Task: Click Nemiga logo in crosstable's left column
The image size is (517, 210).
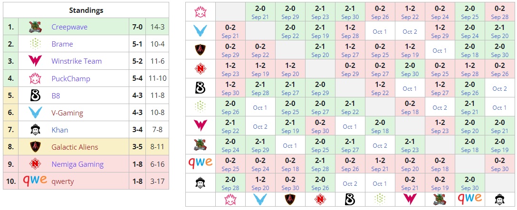Action: [200, 69]
